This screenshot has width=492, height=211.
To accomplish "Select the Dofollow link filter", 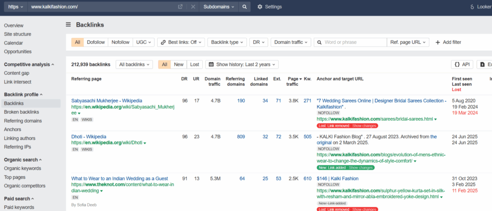I will click(x=96, y=42).
